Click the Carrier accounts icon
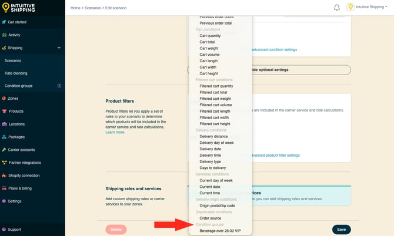Viewport: 394px width, 236px height. 4,150
